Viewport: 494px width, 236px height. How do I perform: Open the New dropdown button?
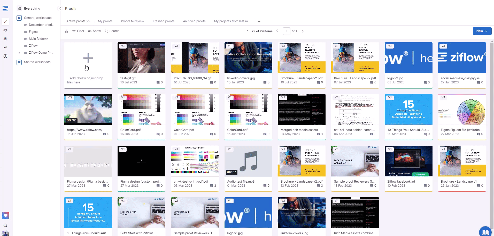click(482, 31)
